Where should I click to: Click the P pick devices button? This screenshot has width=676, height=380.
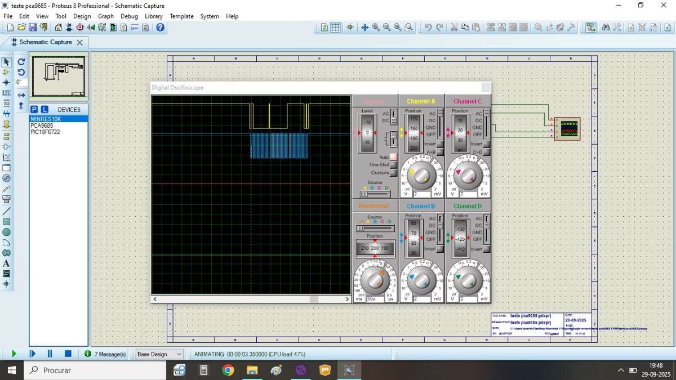coord(34,109)
